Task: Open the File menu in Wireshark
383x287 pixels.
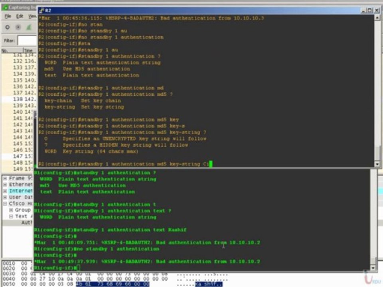Action: (x=8, y=16)
